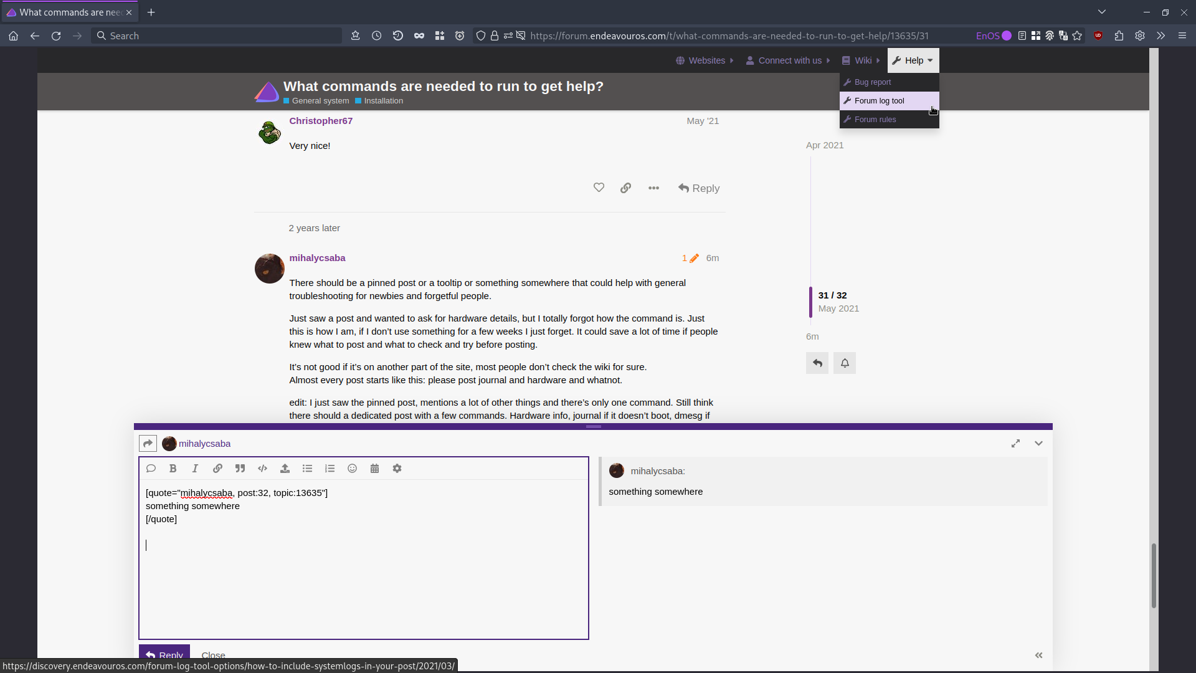Copy link to Christopher67's post
The image size is (1196, 673).
point(625,188)
